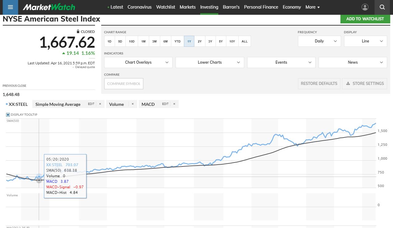Select the 3Y chart range
The height and width of the screenshot is (228, 393).
210,41
